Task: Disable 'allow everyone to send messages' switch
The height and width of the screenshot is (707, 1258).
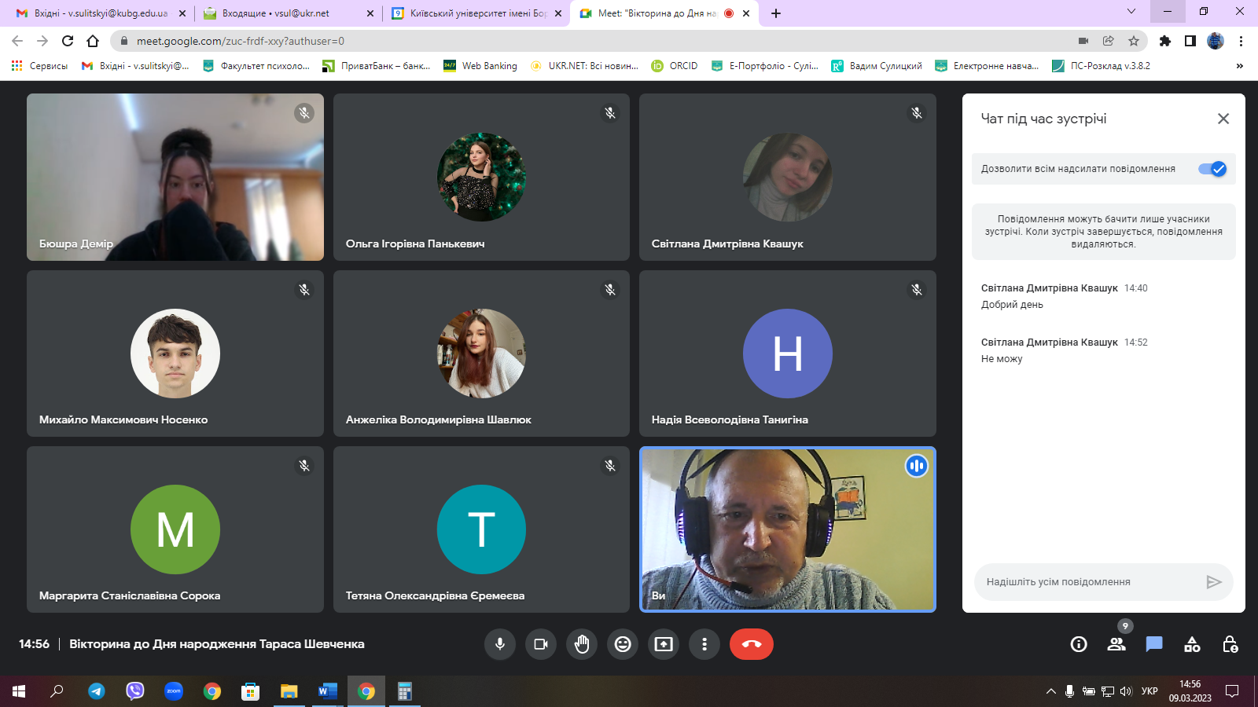Action: tap(1212, 169)
